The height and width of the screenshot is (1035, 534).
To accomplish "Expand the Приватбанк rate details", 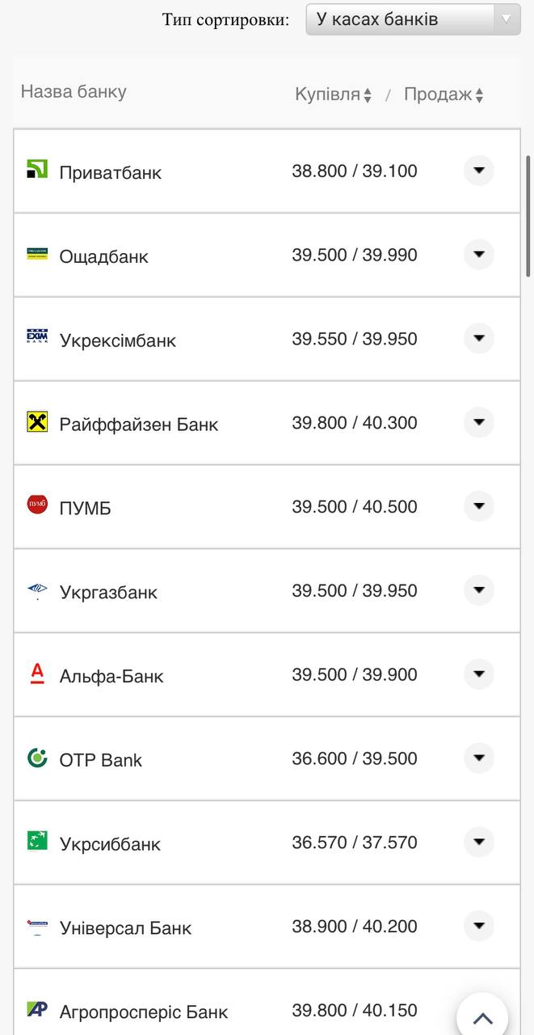I will click(x=478, y=171).
